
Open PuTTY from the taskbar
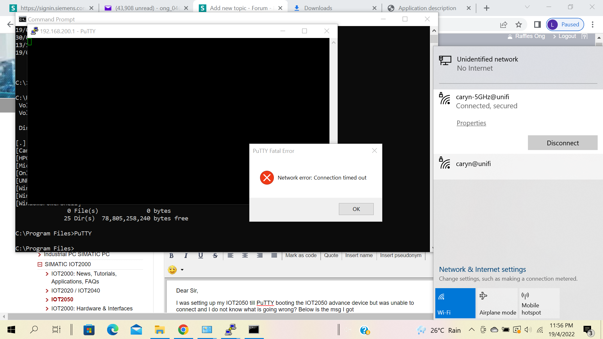231,330
